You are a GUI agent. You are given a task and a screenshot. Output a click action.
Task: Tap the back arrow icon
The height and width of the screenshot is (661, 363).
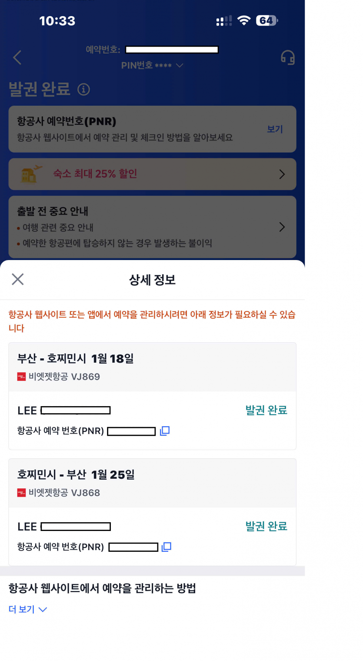tap(17, 57)
